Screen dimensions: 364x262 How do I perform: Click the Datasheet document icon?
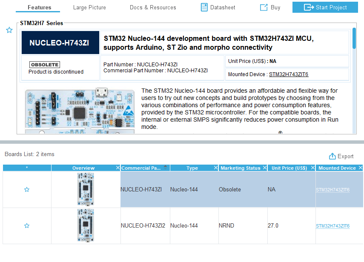tap(204, 7)
